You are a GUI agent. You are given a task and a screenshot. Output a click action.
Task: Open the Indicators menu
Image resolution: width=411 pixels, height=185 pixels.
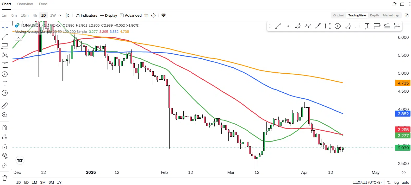click(86, 15)
